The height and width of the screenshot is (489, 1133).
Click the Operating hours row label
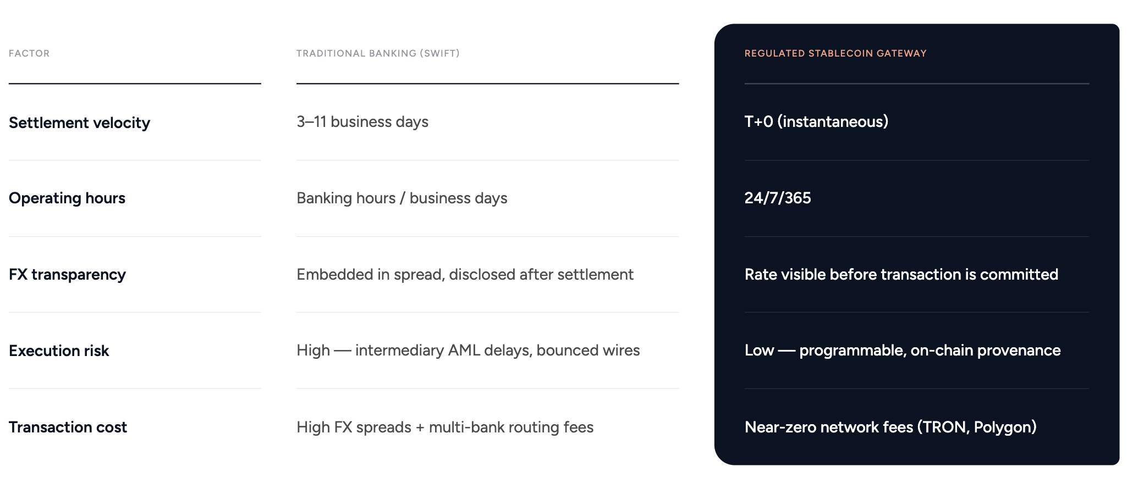click(x=67, y=198)
